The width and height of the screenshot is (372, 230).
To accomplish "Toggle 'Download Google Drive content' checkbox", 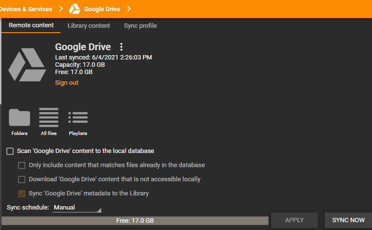I will coord(22,179).
